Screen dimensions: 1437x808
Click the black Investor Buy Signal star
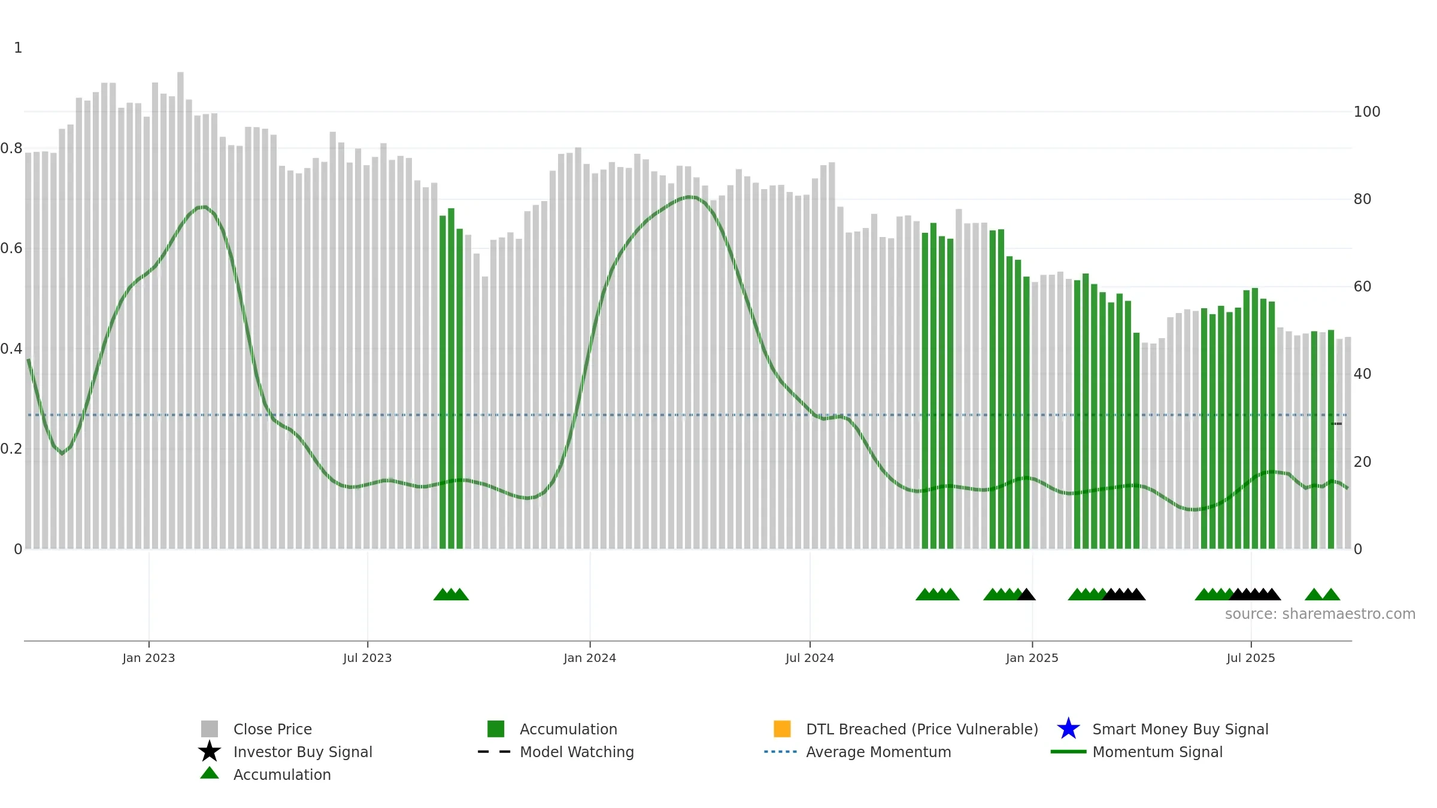point(210,752)
